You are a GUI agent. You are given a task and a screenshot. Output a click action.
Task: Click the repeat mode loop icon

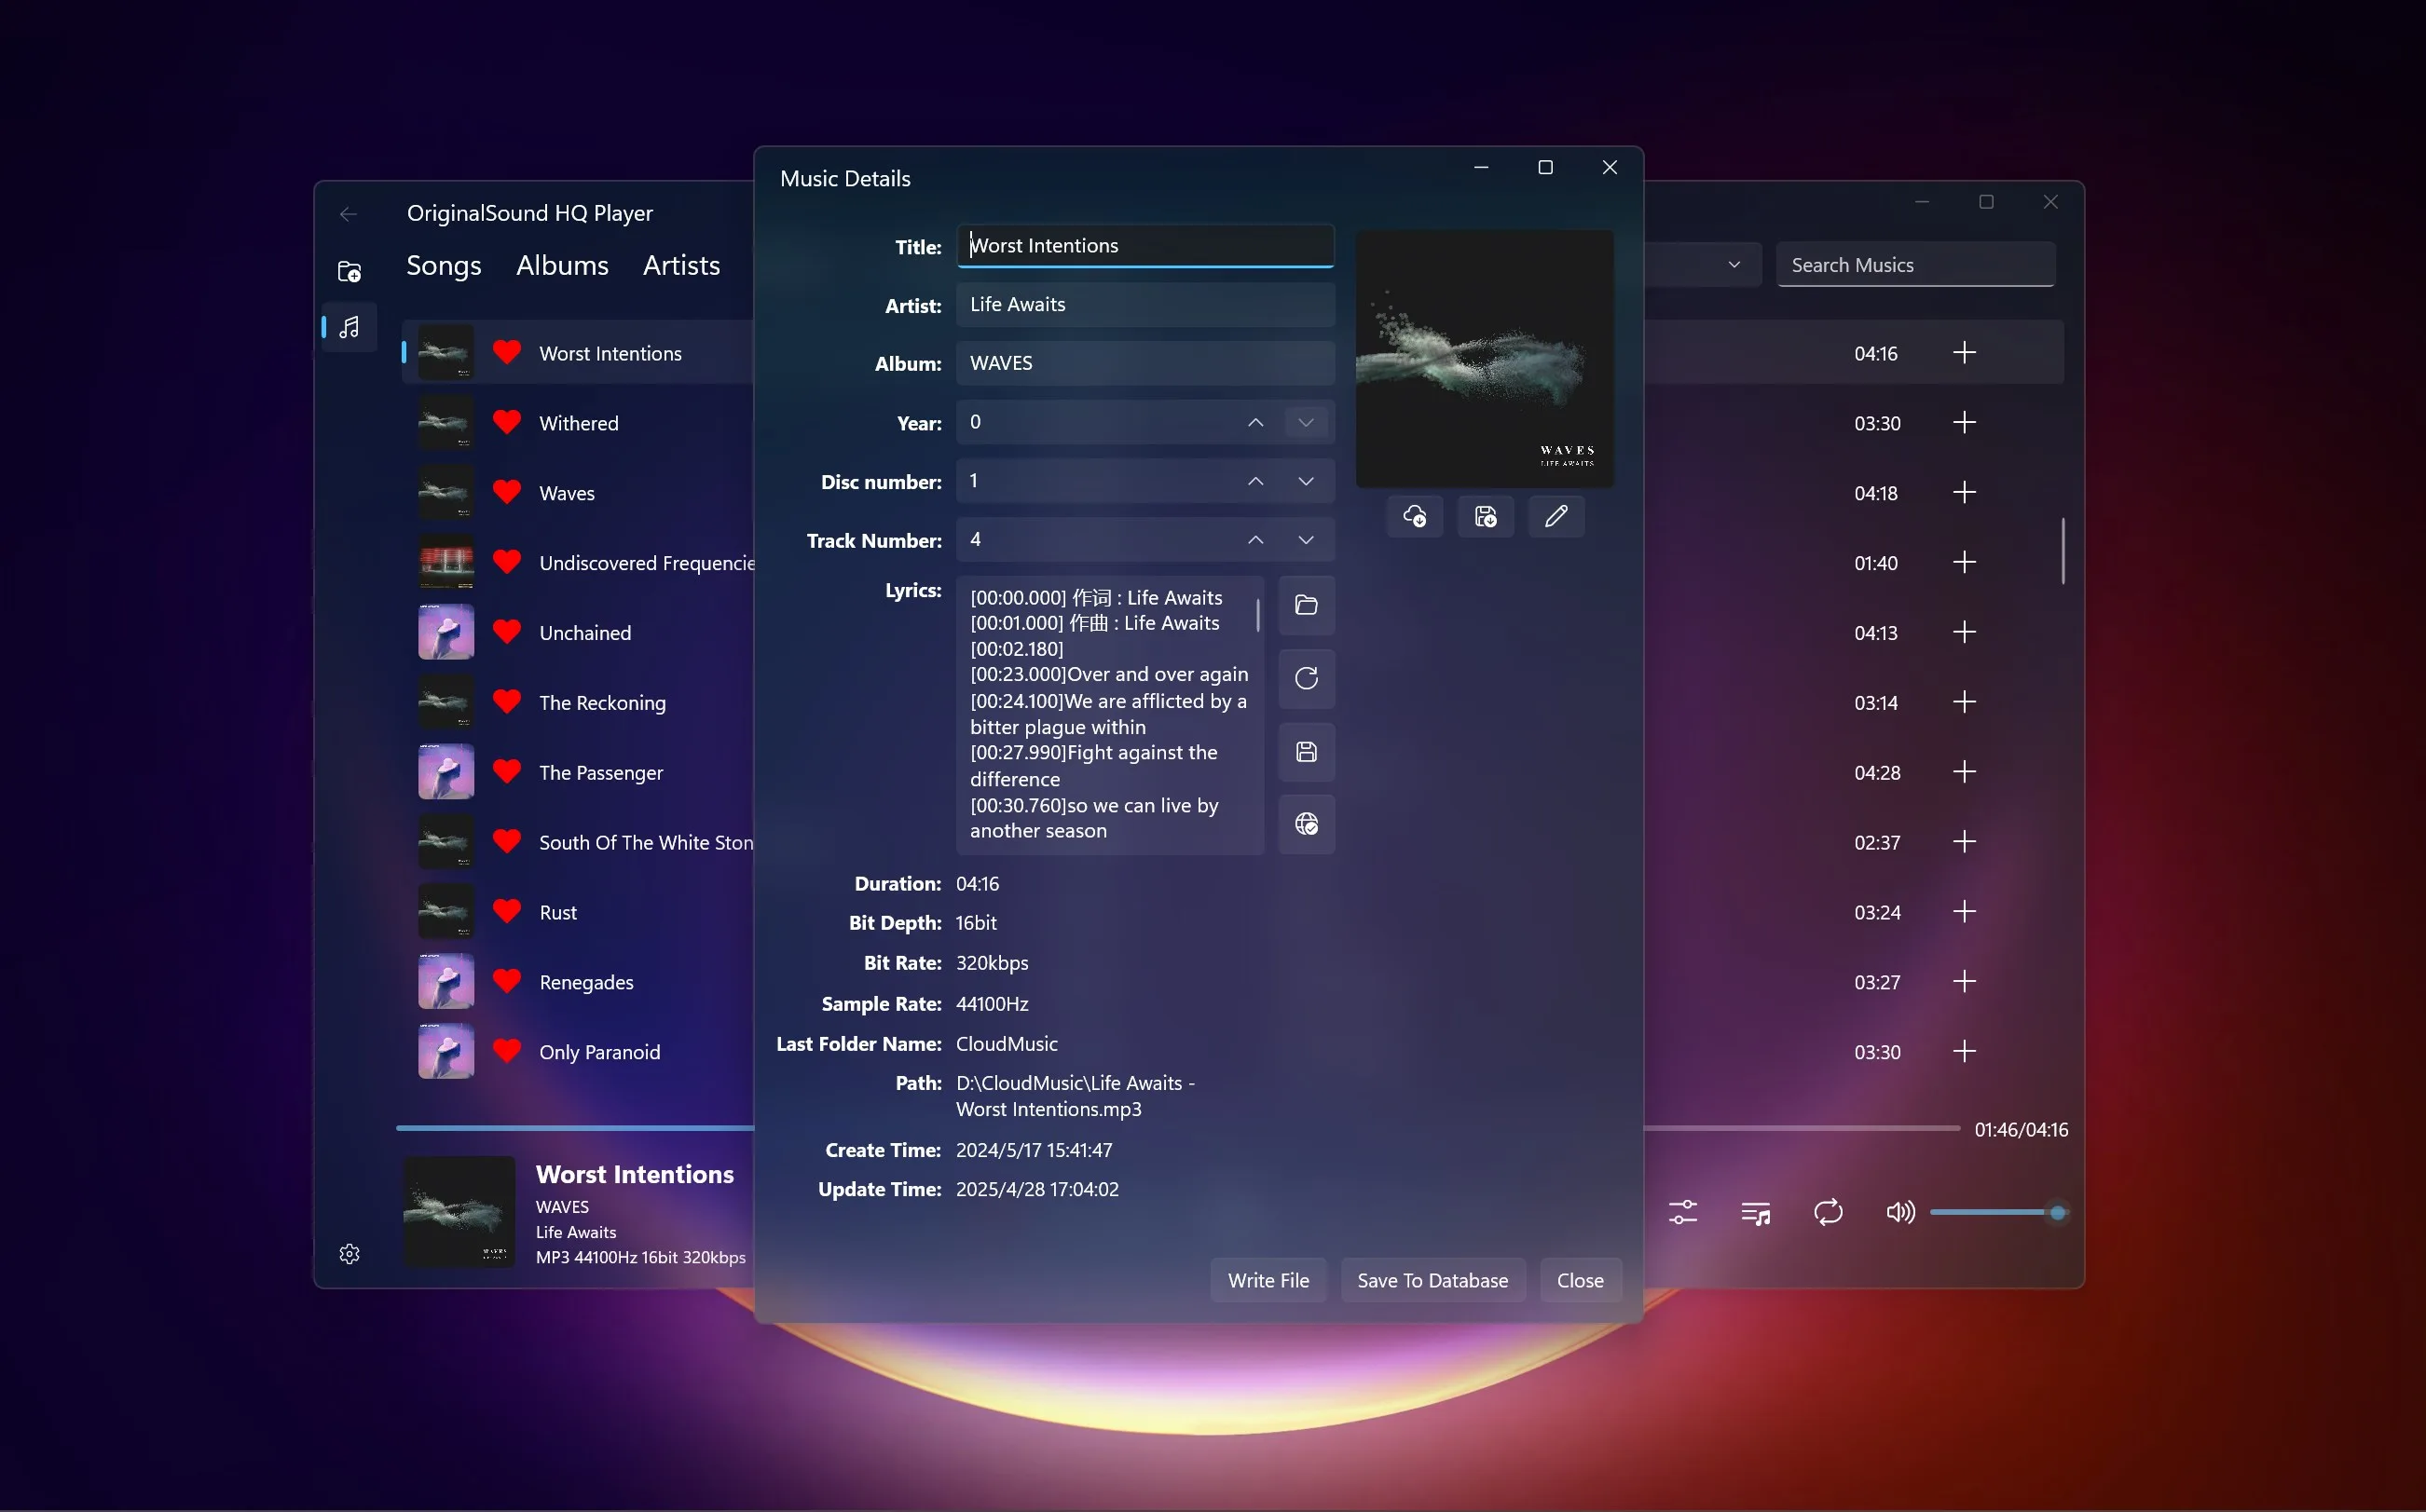click(1828, 1212)
